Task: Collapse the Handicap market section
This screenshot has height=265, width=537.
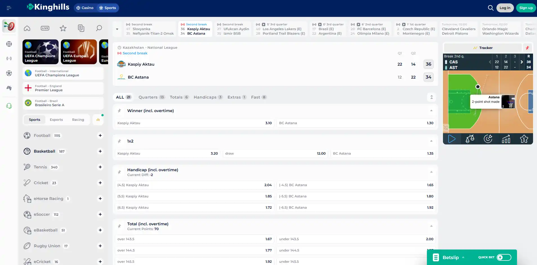Action: tap(431, 172)
